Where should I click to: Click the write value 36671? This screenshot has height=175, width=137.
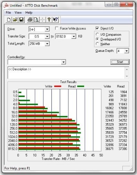pos(110,149)
